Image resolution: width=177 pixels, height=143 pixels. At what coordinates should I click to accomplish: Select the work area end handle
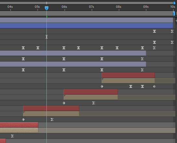coord(174,13)
